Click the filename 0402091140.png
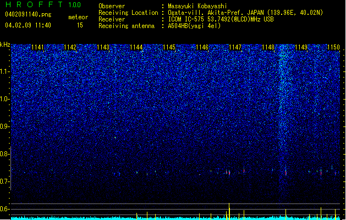 (x=28, y=14)
